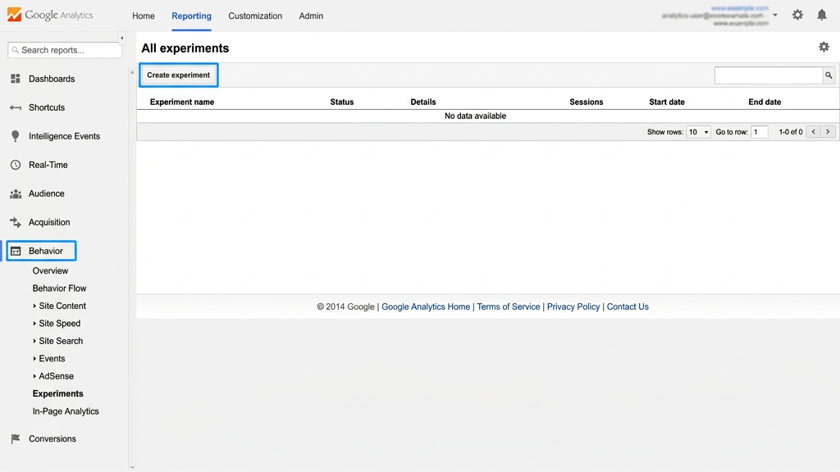The image size is (840, 472).
Task: Click the Start date column header
Action: point(667,102)
